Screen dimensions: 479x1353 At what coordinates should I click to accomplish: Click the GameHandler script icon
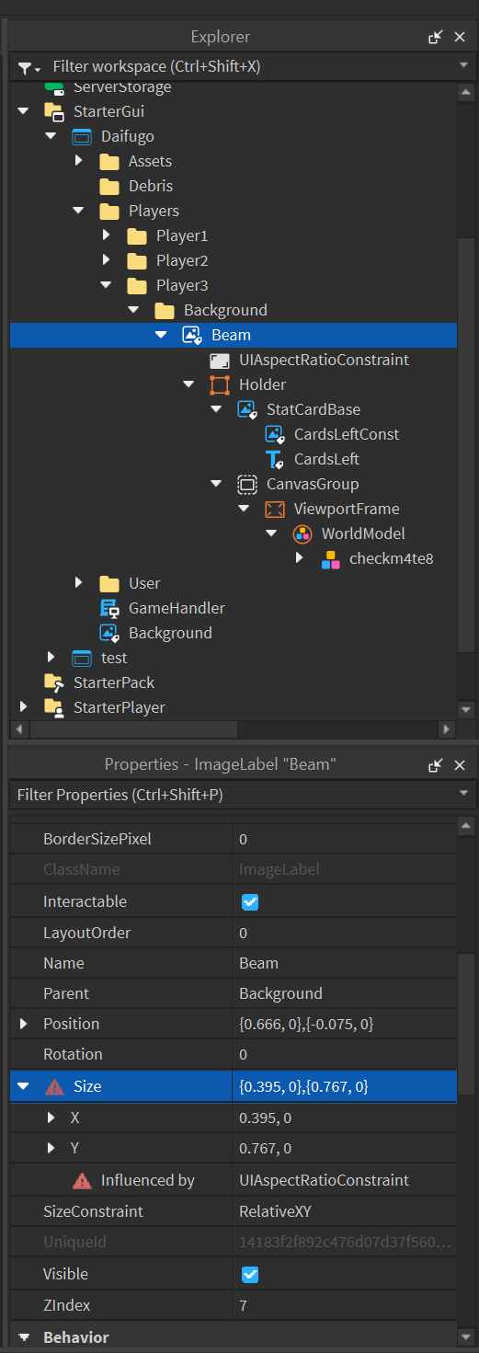pyautogui.click(x=109, y=608)
